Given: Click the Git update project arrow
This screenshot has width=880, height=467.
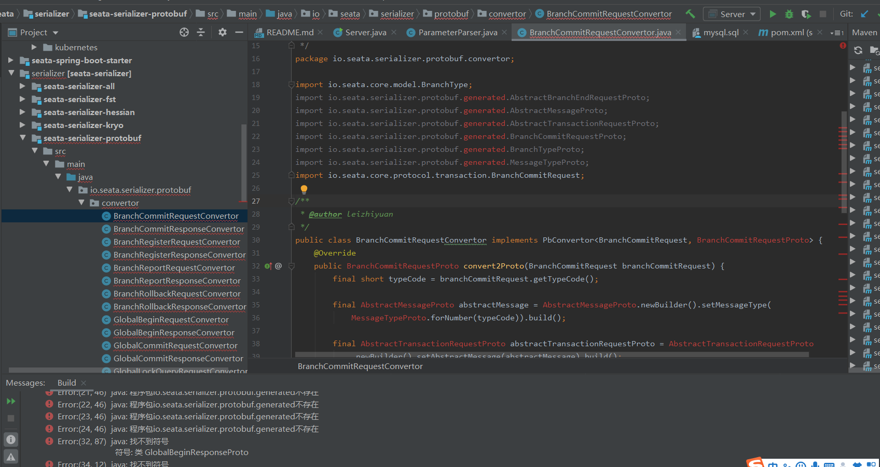Looking at the screenshot, I should (864, 14).
